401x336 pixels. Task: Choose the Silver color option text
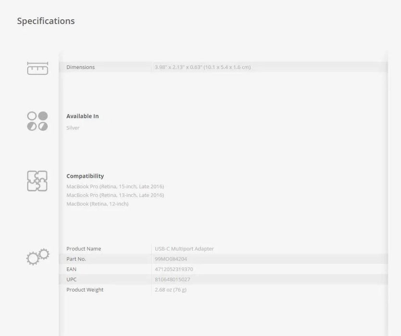pyautogui.click(x=73, y=128)
